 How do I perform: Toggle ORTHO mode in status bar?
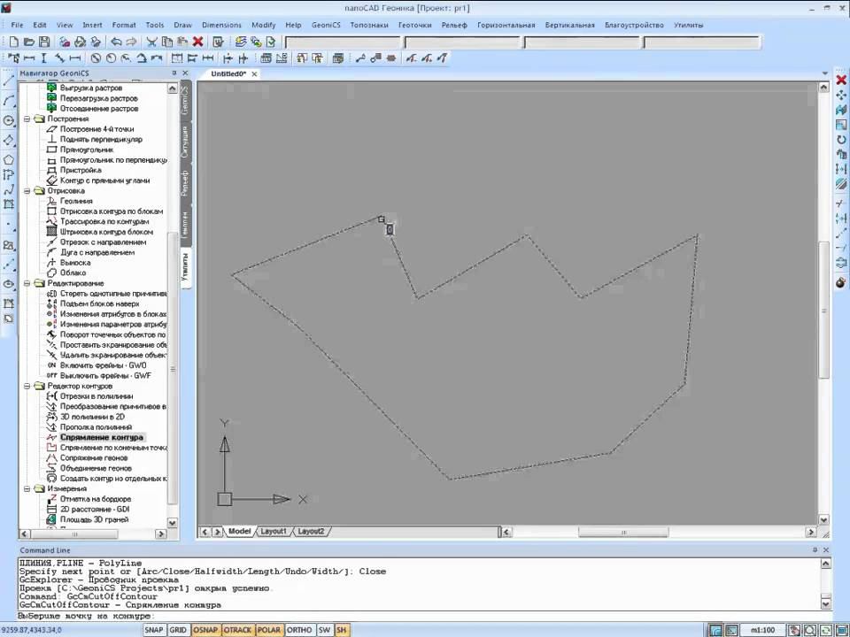(299, 630)
